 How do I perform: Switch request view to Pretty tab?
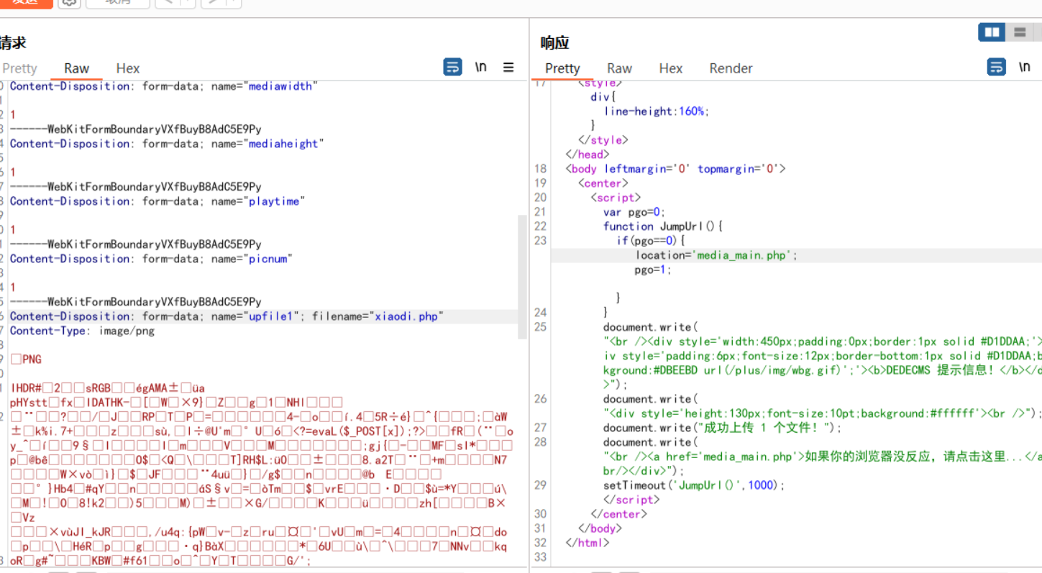19,68
